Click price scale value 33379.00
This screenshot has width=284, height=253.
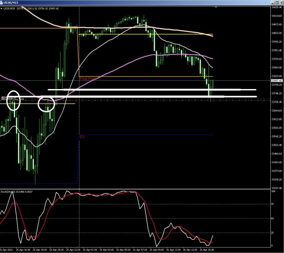[277, 171]
